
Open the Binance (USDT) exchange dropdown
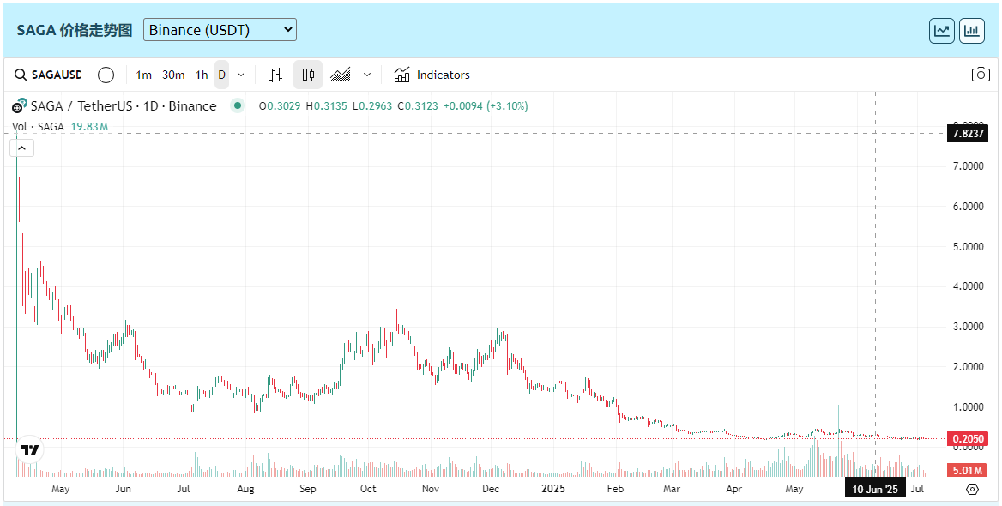click(x=220, y=30)
